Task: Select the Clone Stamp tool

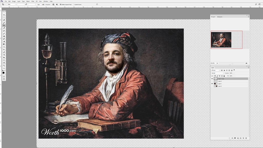Action: [4, 36]
